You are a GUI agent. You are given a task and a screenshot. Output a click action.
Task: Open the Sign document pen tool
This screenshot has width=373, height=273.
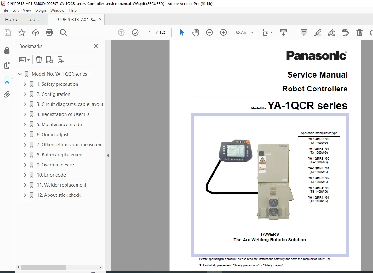[332, 32]
